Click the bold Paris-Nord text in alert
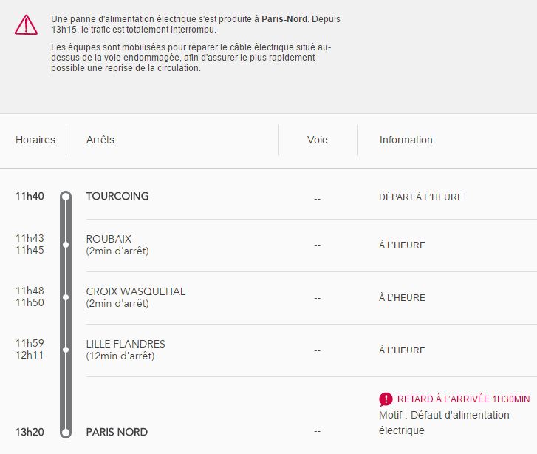537x454 pixels. pyautogui.click(x=284, y=19)
